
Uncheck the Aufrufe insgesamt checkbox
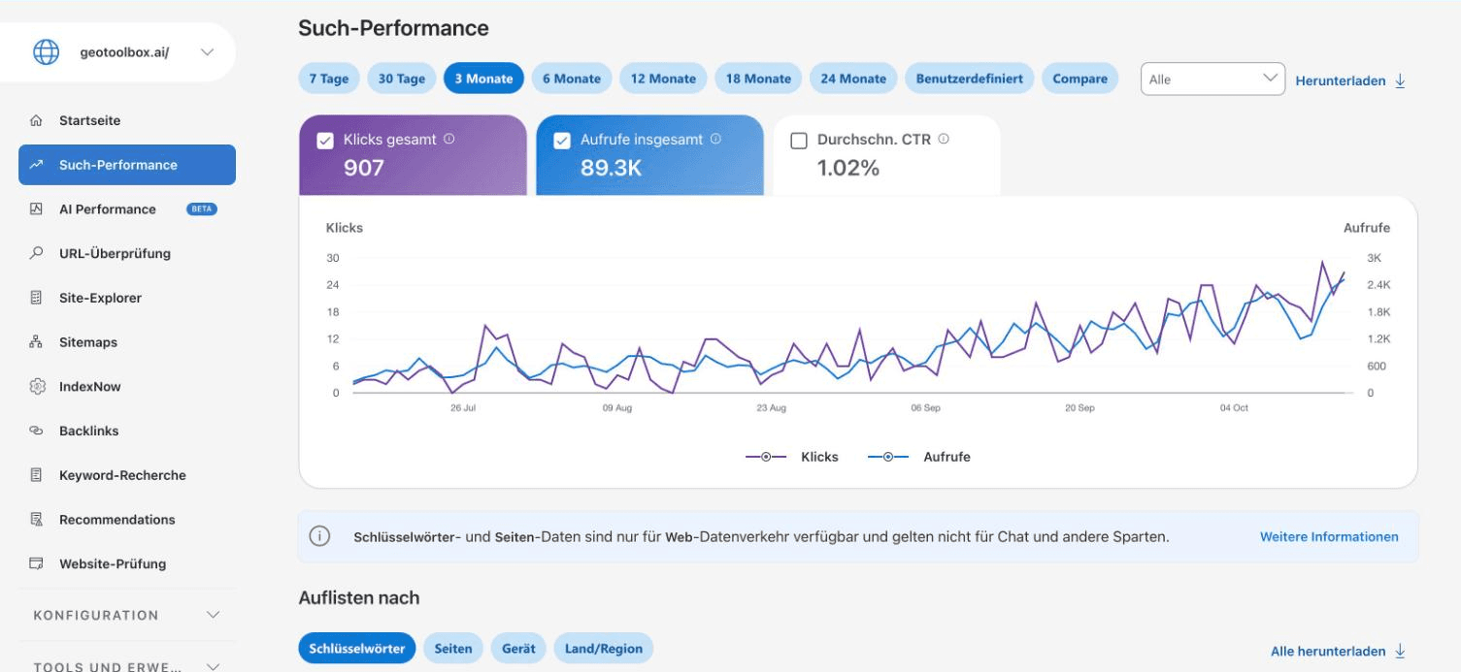[x=562, y=141]
